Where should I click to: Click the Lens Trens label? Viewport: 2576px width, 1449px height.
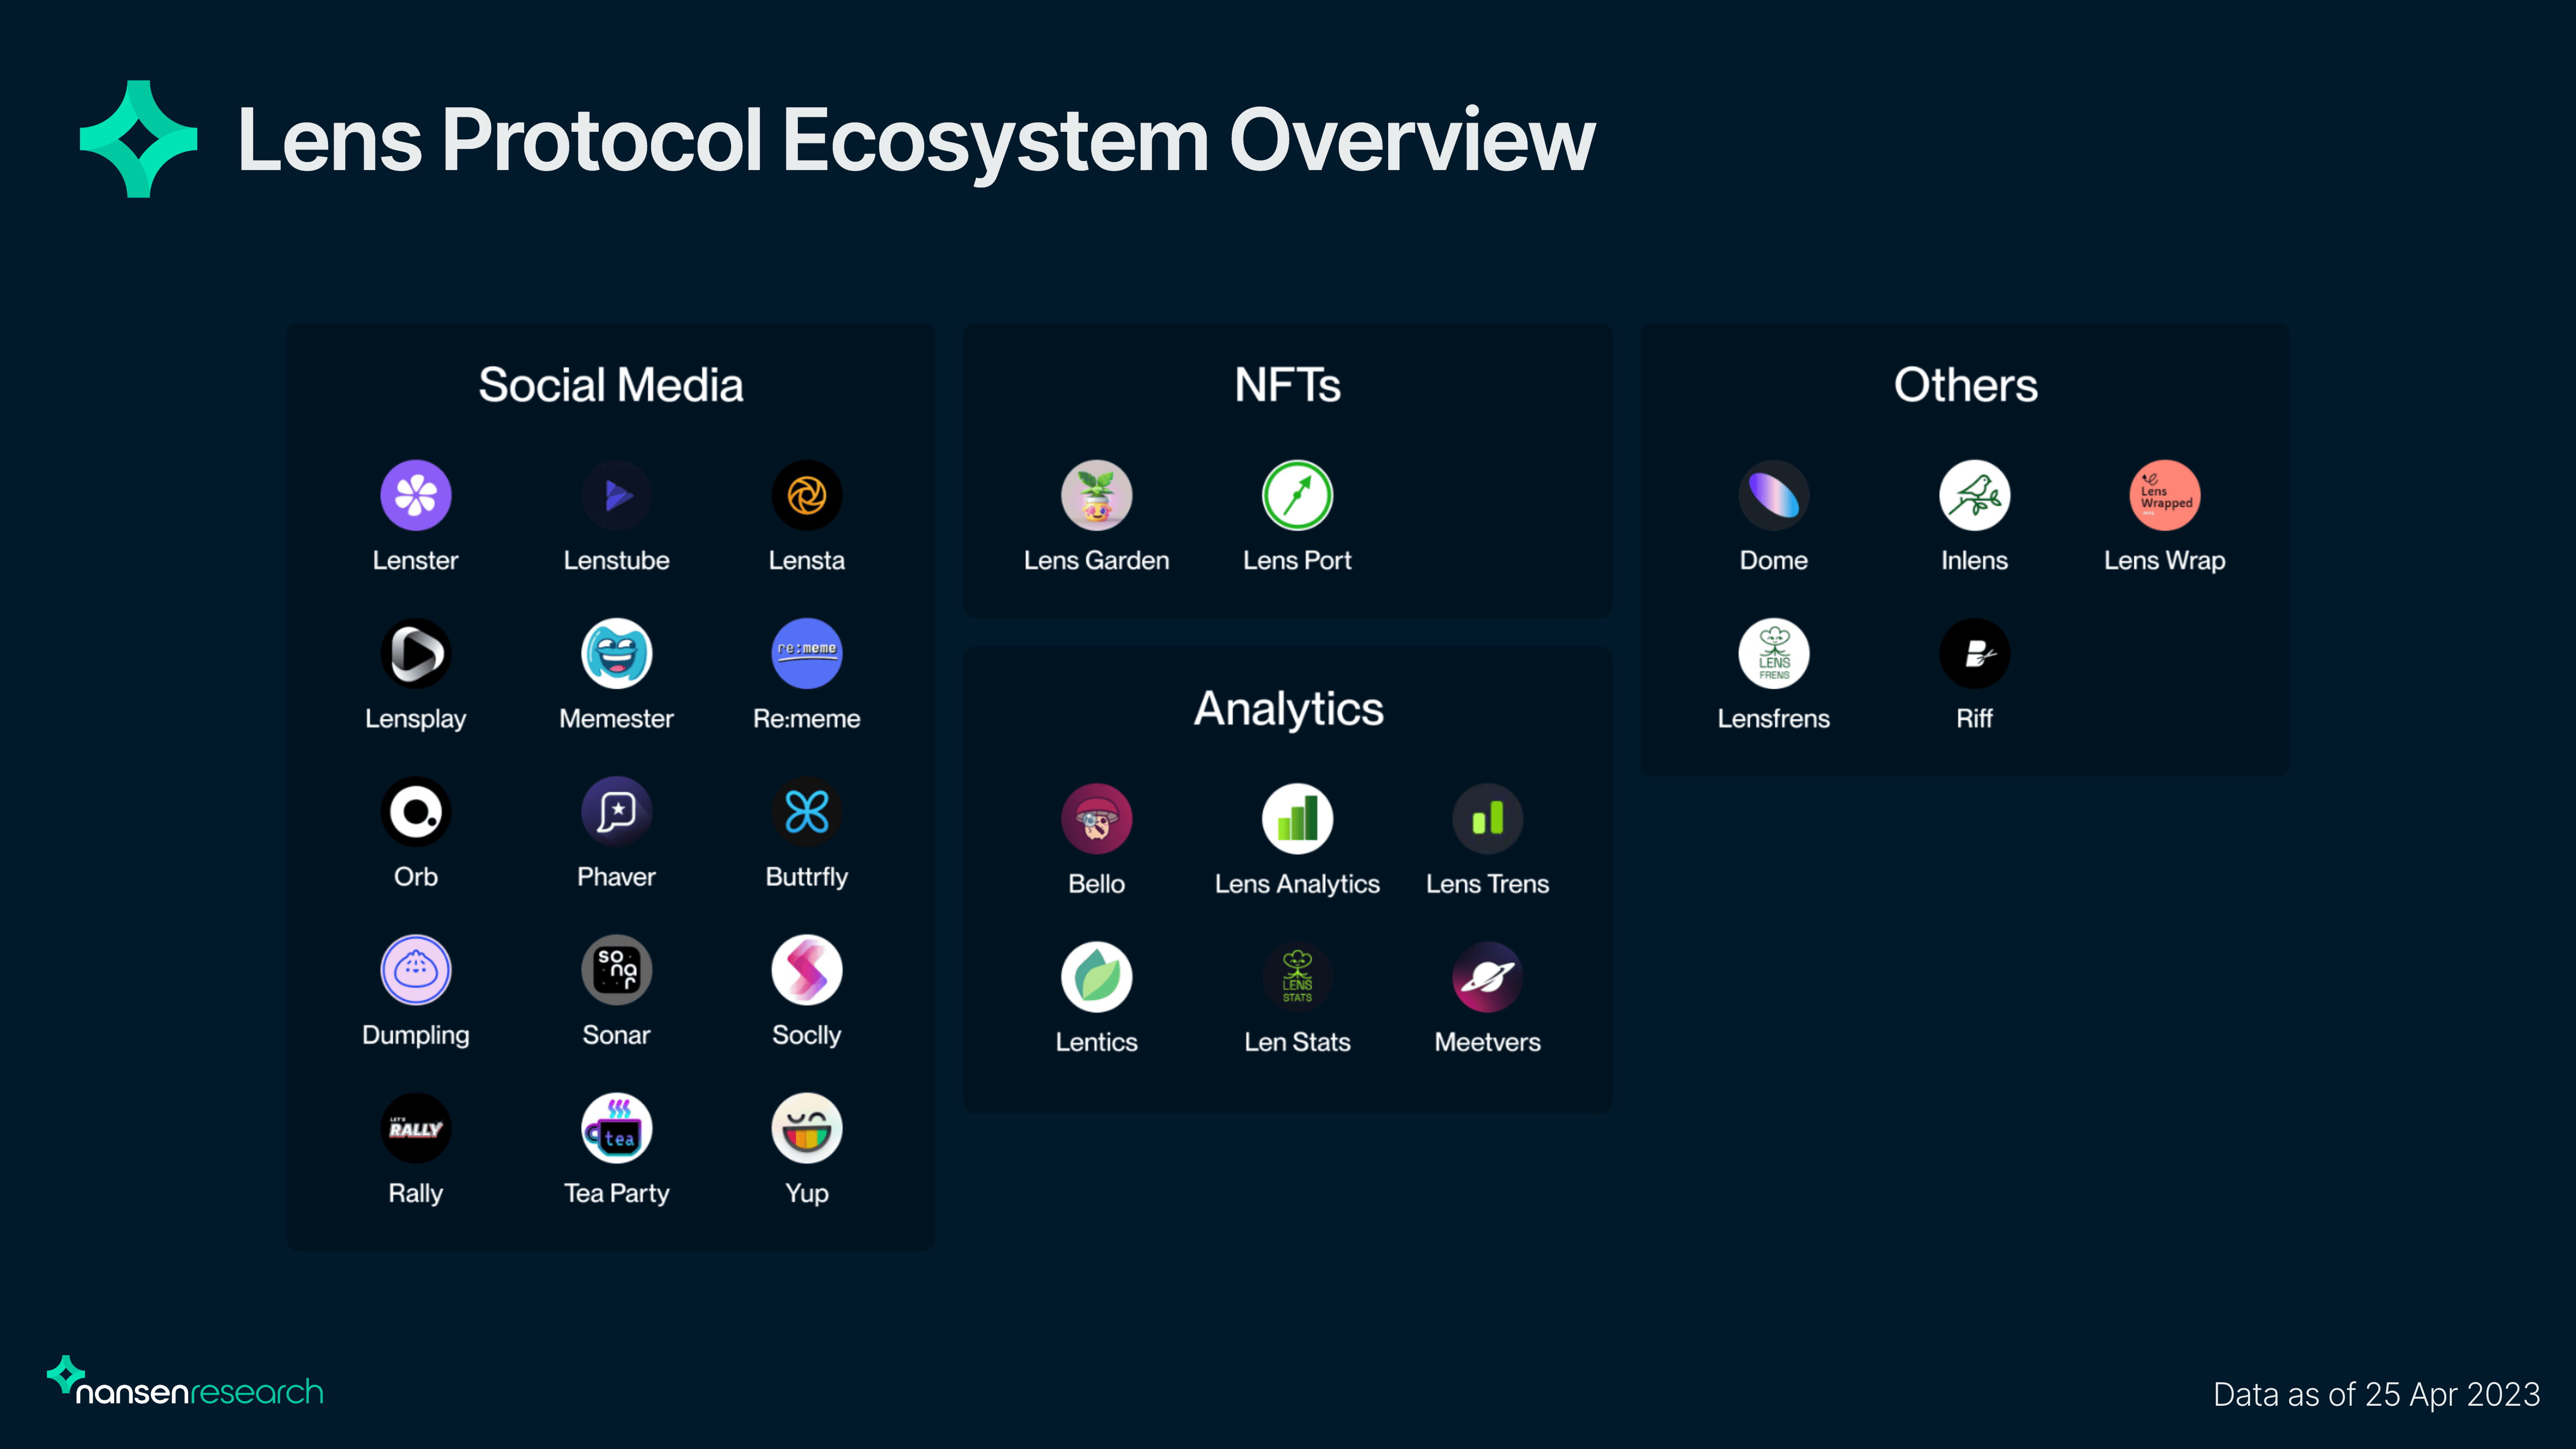click(1487, 884)
